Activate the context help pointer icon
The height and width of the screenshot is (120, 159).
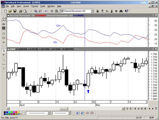[127, 11]
